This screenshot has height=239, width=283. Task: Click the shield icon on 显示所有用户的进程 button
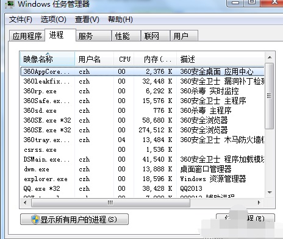pyautogui.click(x=35, y=219)
